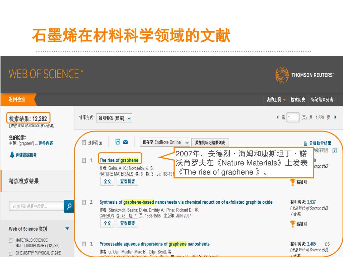Click the 共 1,229 页 page count text

pyautogui.click(x=319, y=117)
